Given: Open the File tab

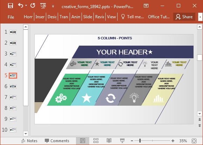Looking at the screenshot, I should [x=11, y=17].
